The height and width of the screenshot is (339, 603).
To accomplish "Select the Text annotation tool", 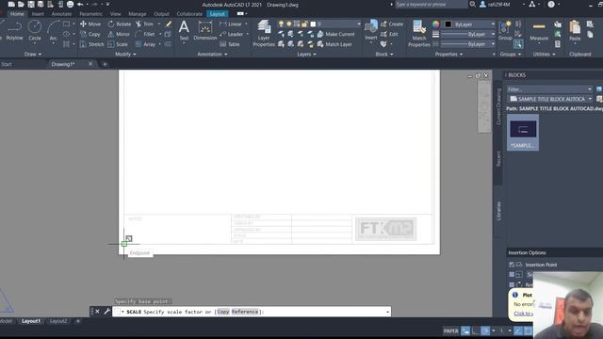I will click(x=184, y=30).
